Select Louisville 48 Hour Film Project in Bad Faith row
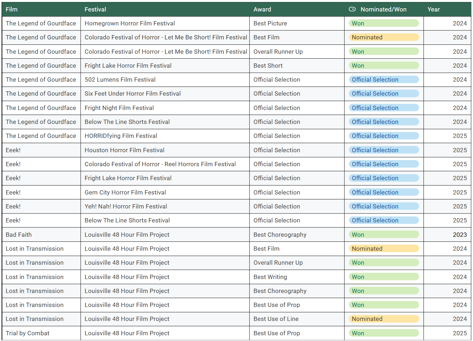The height and width of the screenshot is (341, 473). 165,235
